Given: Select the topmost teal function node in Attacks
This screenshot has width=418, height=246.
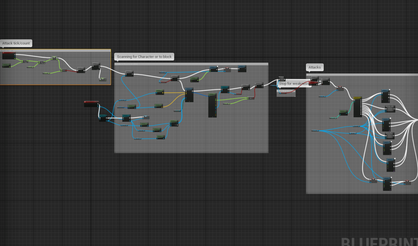Looking at the screenshot, I should click(385, 96).
